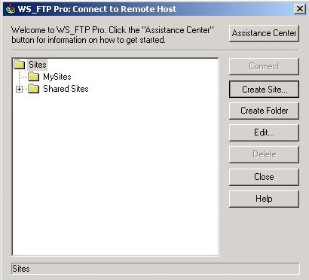Highlight the Sites label in tree
This screenshot has width=309, height=280.
[37, 65]
